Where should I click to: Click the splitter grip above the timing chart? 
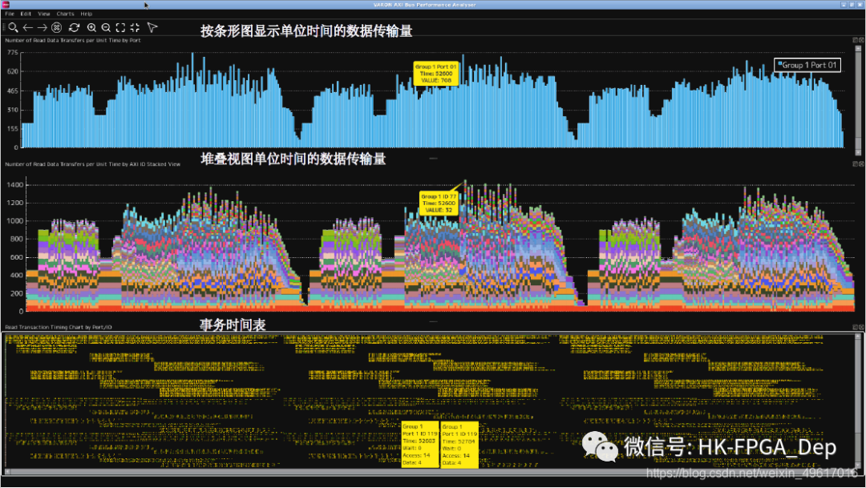433,321
